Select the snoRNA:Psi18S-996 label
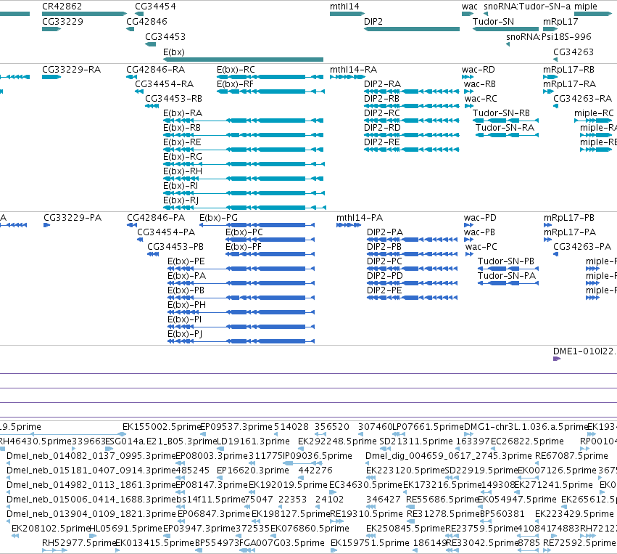This screenshot has width=617, height=554. click(549, 36)
